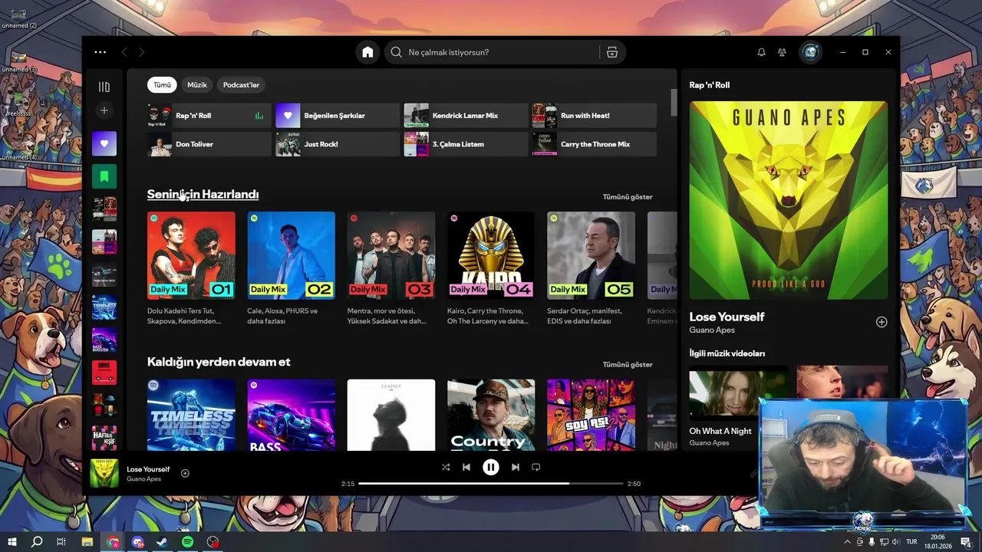Open the Spotify Home button
The height and width of the screenshot is (552, 982).
coord(367,52)
